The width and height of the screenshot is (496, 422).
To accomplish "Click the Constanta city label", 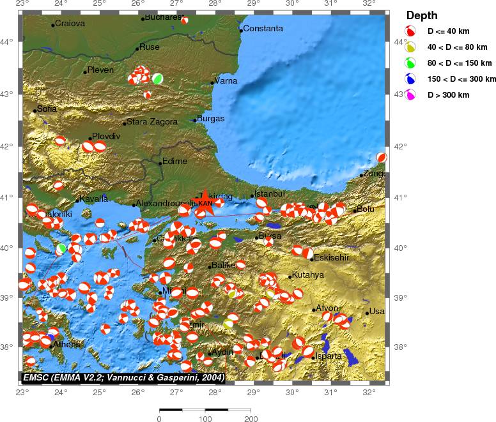I will point(263,29).
